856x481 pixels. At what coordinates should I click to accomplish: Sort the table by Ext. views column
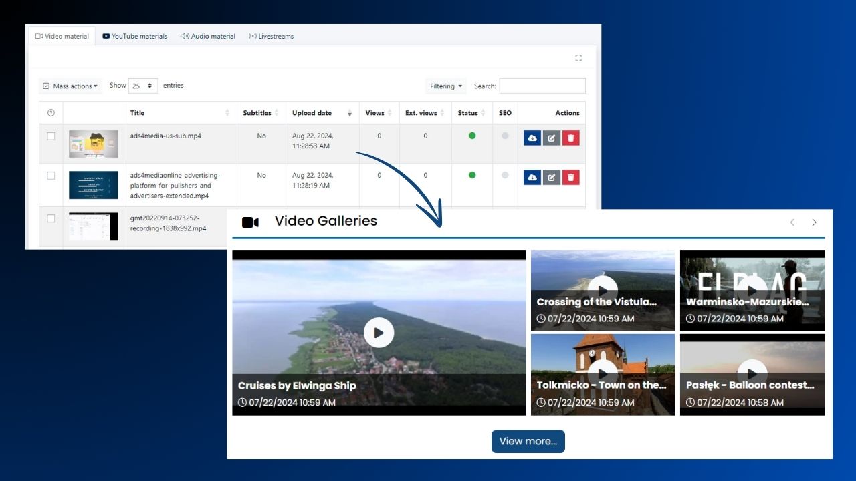pos(425,113)
